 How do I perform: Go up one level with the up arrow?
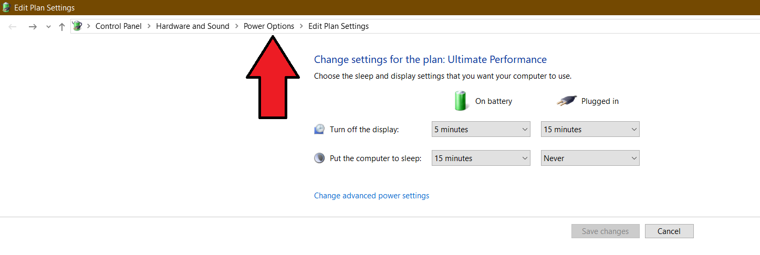62,26
